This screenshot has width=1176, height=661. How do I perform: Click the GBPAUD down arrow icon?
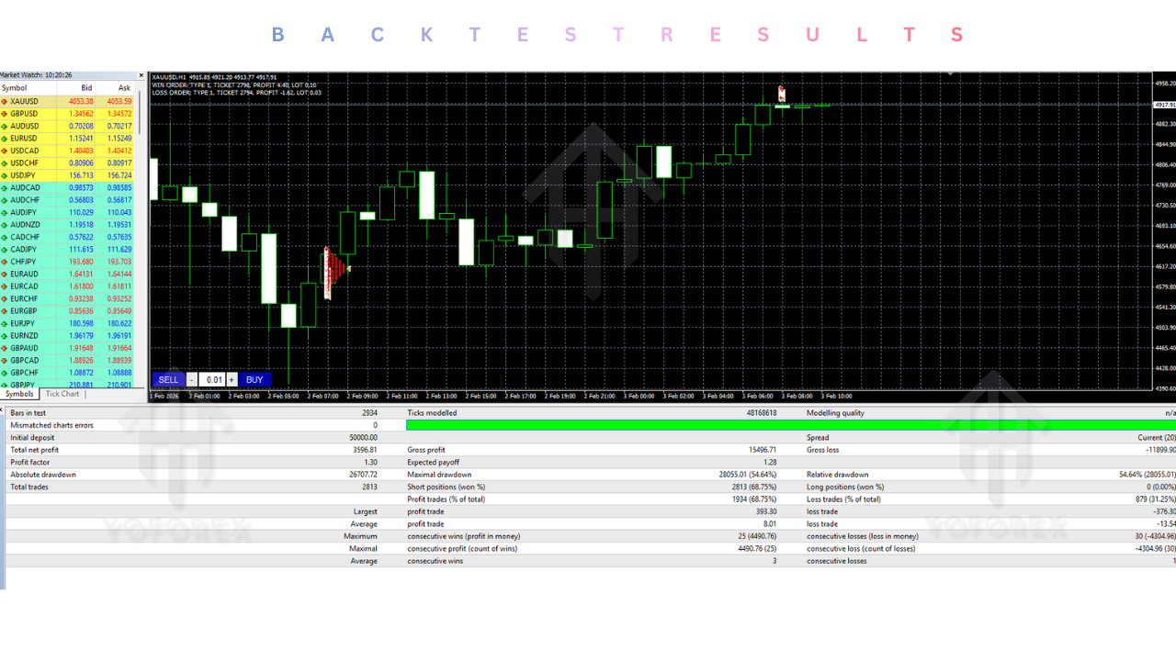[x=5, y=348]
